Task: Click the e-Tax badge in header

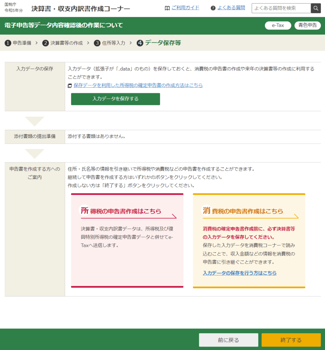Action: point(277,25)
